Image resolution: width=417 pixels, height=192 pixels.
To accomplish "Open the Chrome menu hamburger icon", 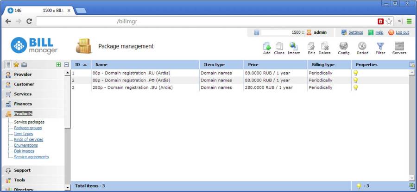I will coord(409,21).
